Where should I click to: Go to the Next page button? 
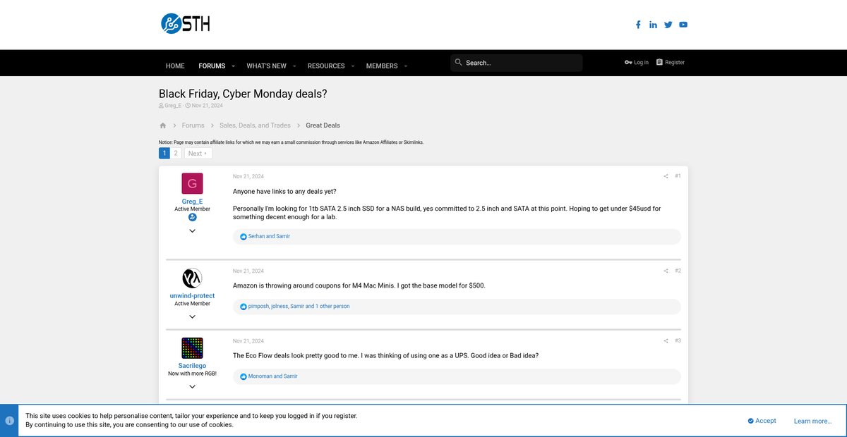198,153
